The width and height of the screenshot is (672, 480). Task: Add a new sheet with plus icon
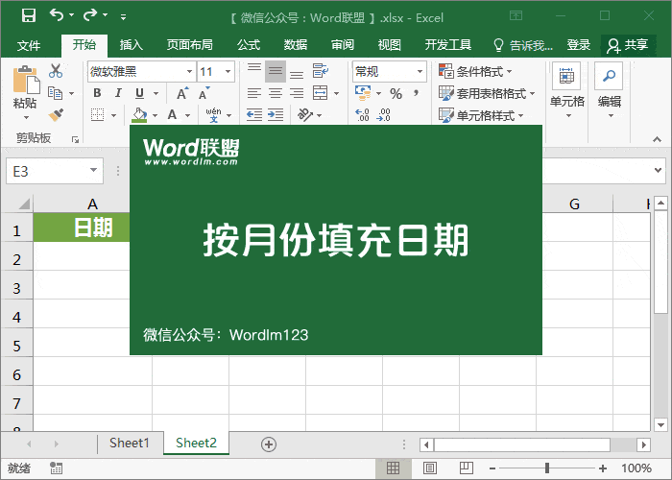click(x=269, y=444)
